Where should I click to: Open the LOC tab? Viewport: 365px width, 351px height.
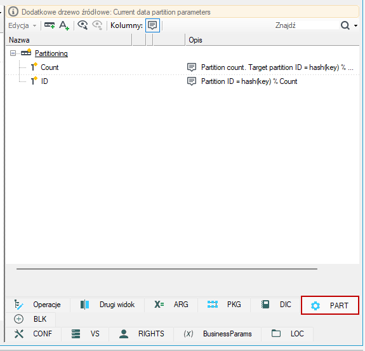[x=288, y=334]
